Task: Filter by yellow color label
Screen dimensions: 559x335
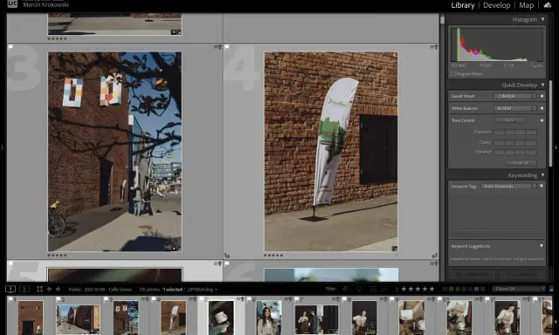Action: coord(452,289)
